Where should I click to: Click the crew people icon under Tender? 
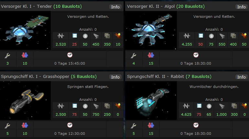tap(25, 55)
